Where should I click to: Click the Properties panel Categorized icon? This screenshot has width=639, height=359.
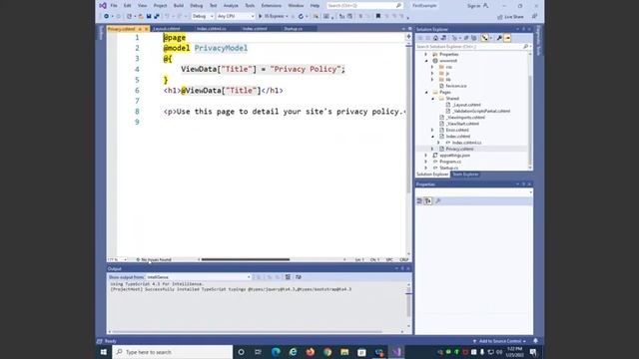(x=419, y=201)
